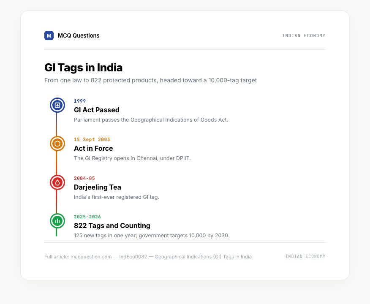Select the Indian Economy label in footer

305,256
